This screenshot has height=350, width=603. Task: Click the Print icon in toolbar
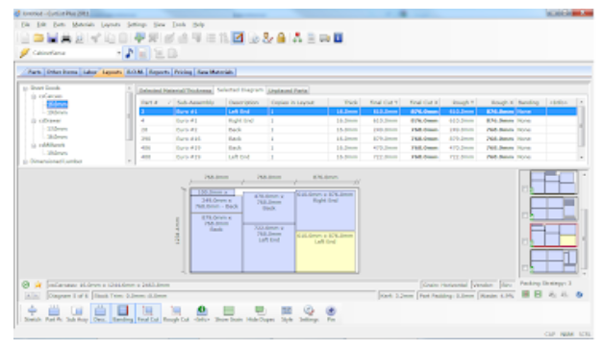[x=66, y=38]
